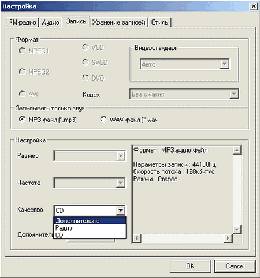Image resolution: width=260 pixels, height=278 pixels.
Task: Switch to the FM-радио tab
Action: 22,22
